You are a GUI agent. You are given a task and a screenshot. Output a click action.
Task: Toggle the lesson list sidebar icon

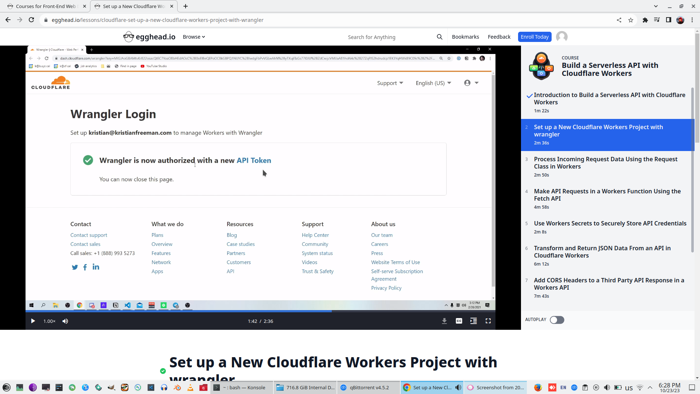[x=474, y=321]
